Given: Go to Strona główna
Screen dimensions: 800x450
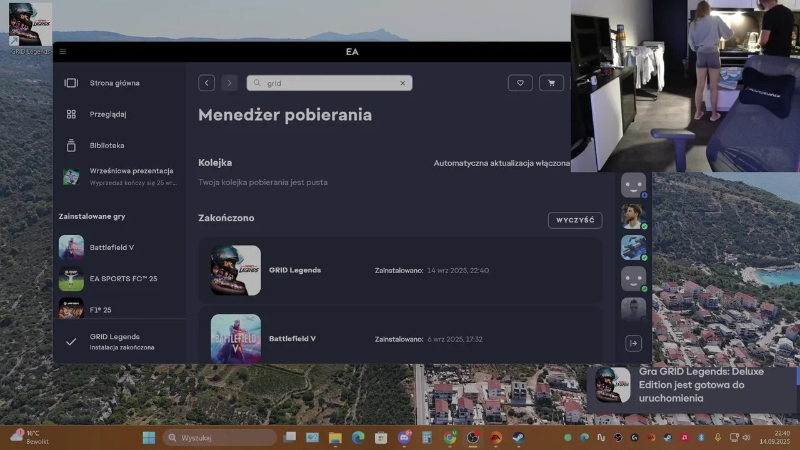Looking at the screenshot, I should pos(114,82).
